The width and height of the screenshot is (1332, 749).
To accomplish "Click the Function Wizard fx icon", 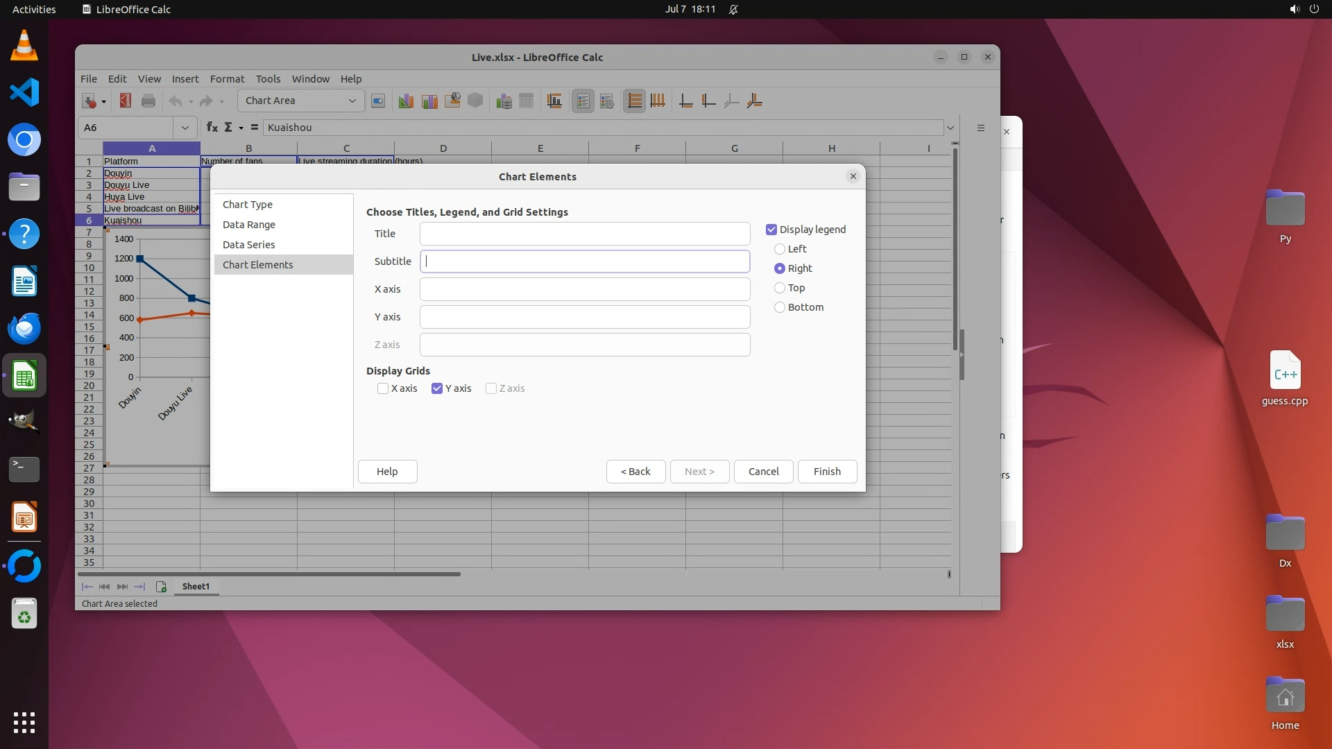I will [212, 128].
